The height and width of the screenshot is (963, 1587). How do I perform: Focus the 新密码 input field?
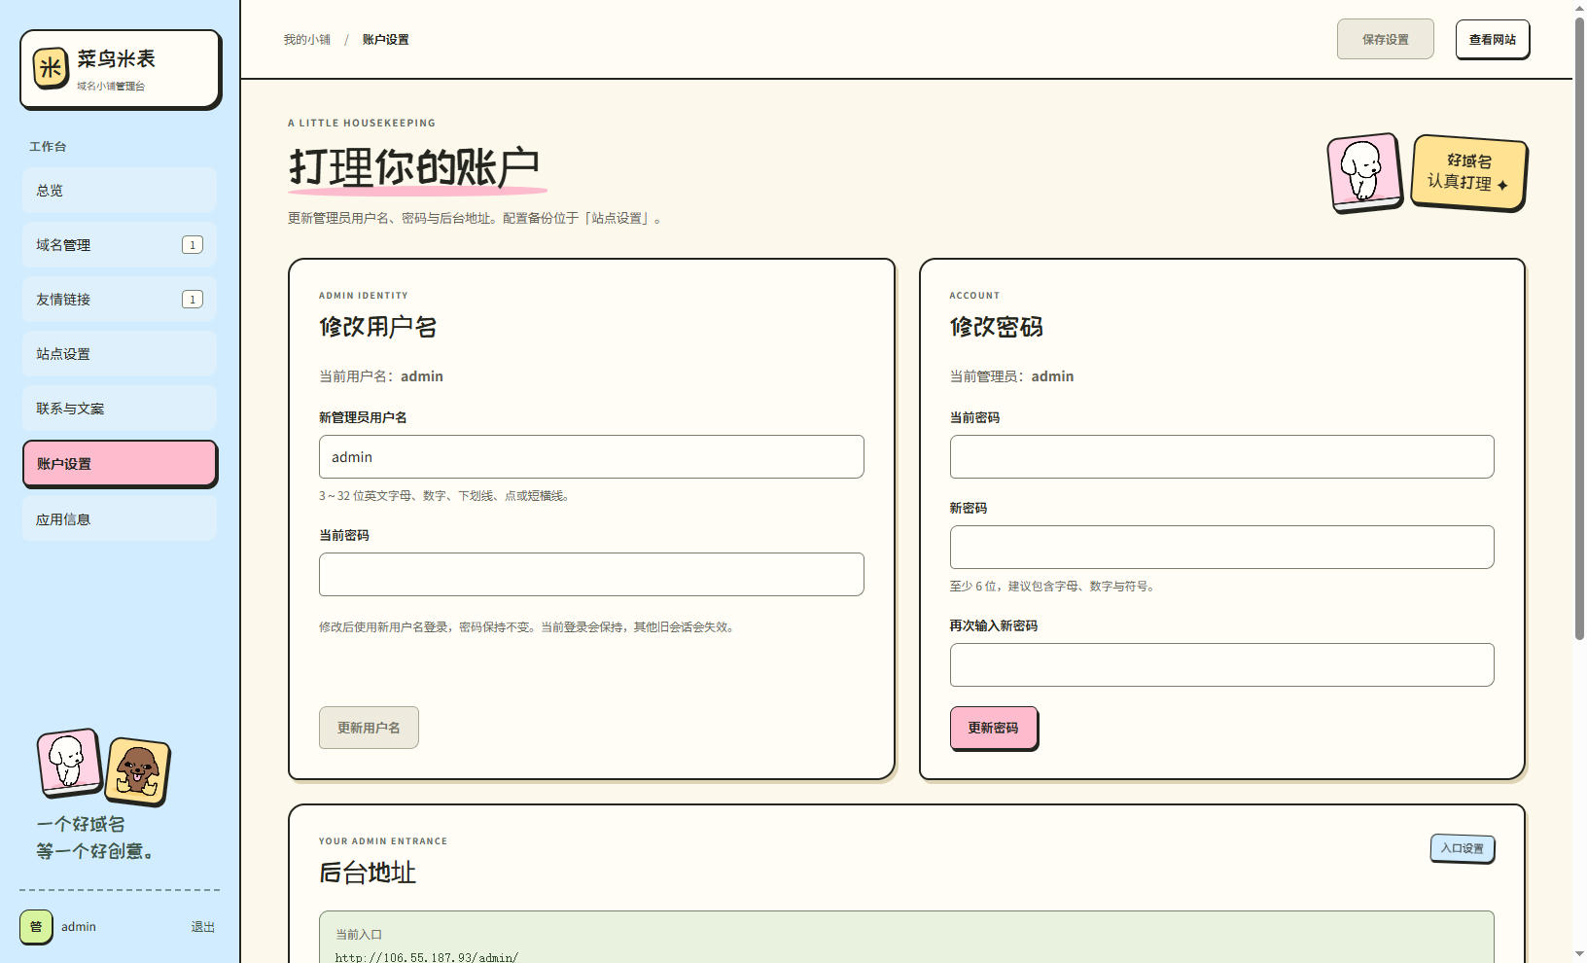click(1221, 548)
